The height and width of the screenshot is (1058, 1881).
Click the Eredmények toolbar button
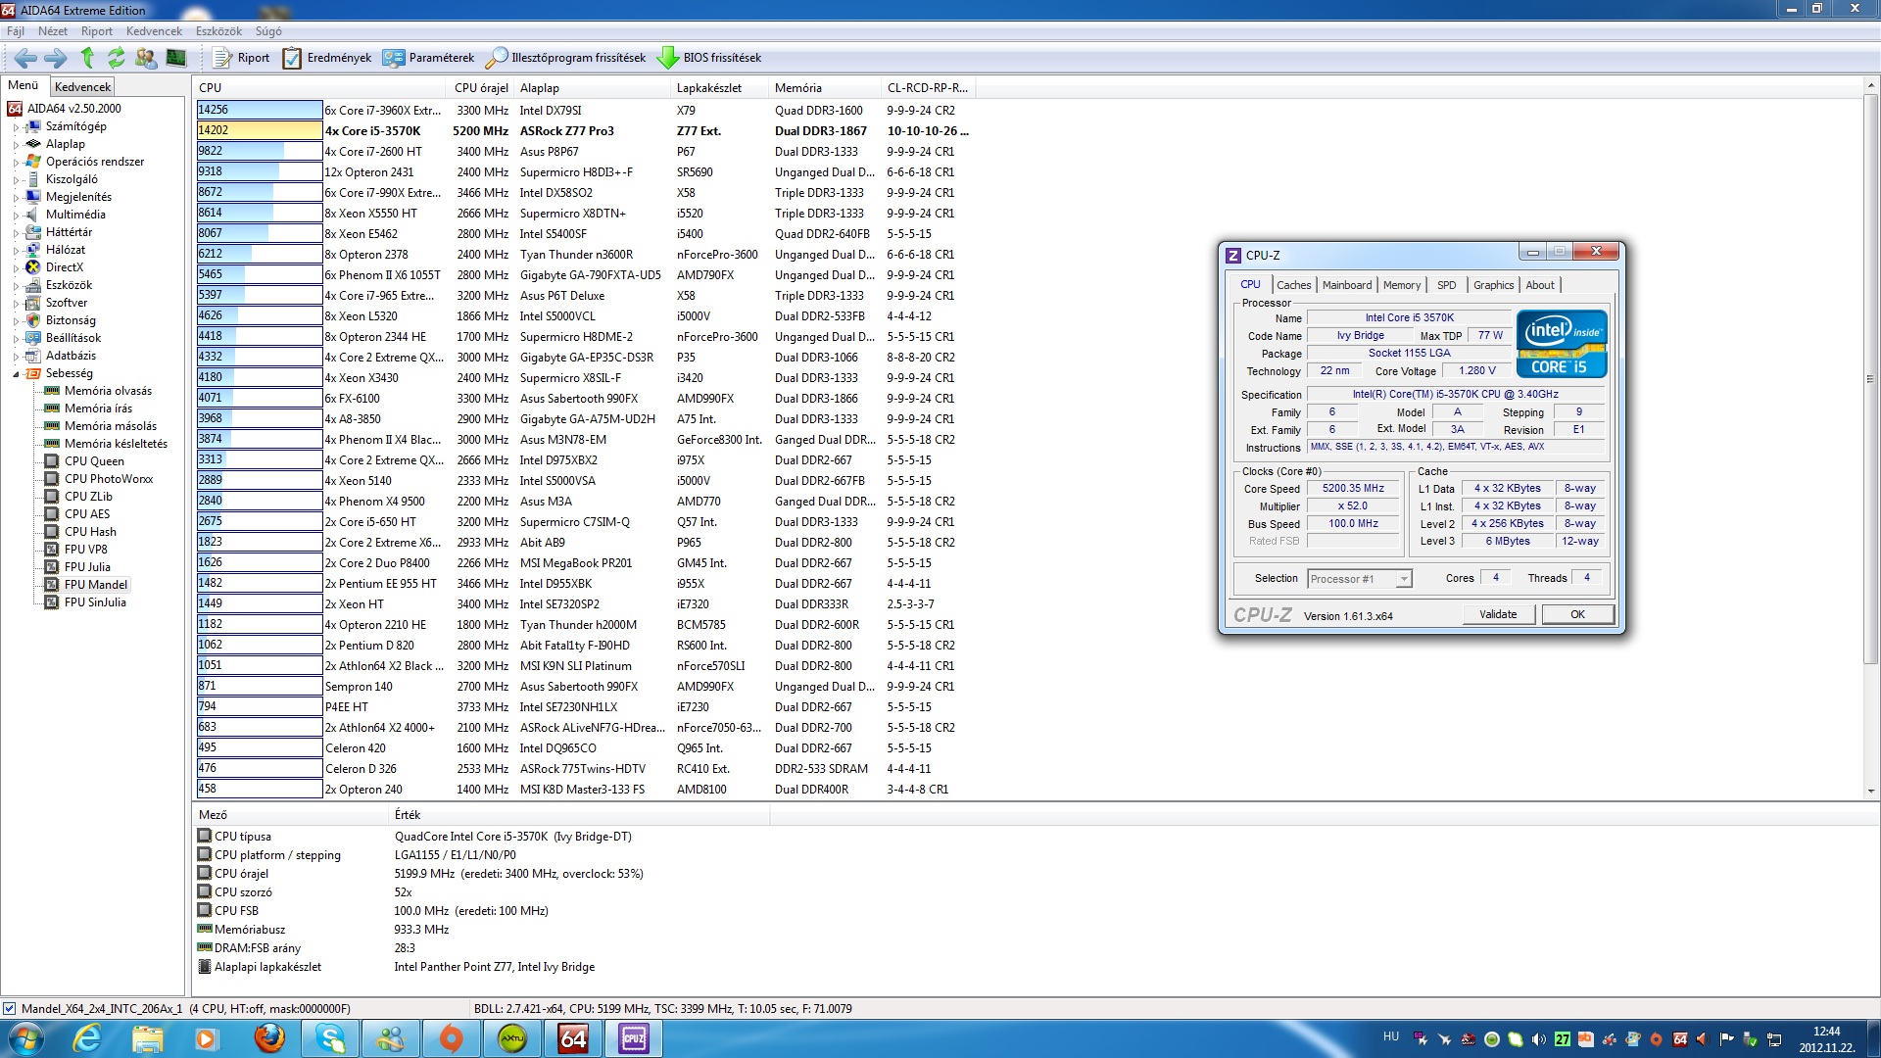point(327,58)
